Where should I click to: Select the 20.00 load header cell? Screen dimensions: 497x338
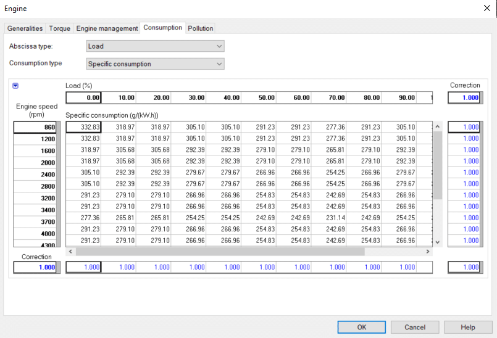coord(153,97)
